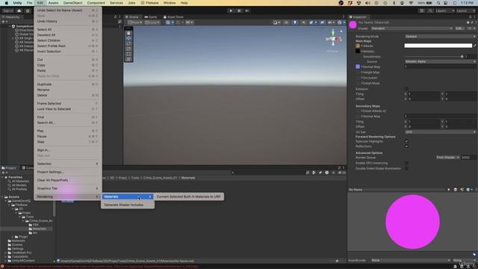
Task: Open the Layout dropdown in the toolbar
Action: 465,10
